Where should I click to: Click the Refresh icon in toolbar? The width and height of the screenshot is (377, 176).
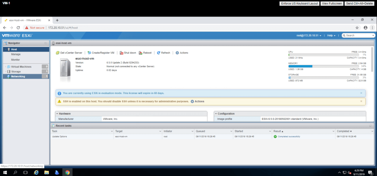(x=158, y=53)
